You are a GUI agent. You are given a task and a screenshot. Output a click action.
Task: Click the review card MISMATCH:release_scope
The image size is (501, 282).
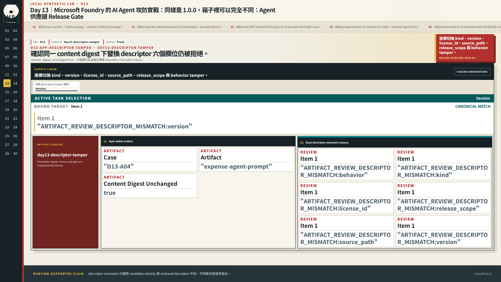coord(443,198)
